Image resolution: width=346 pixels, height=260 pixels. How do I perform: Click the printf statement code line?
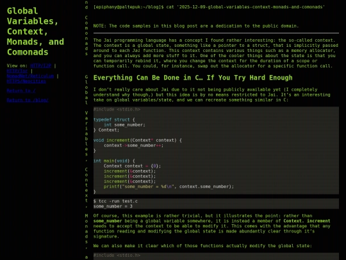tap(169, 187)
